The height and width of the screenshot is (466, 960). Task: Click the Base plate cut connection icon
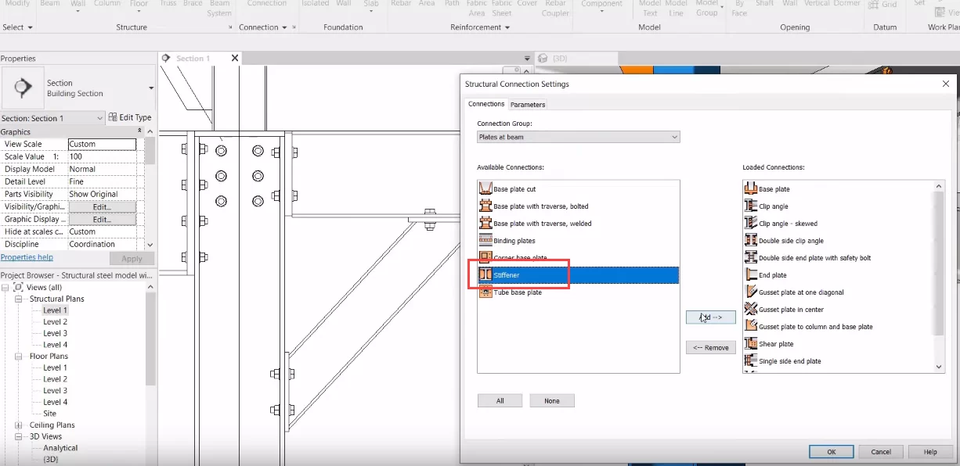pyautogui.click(x=485, y=189)
